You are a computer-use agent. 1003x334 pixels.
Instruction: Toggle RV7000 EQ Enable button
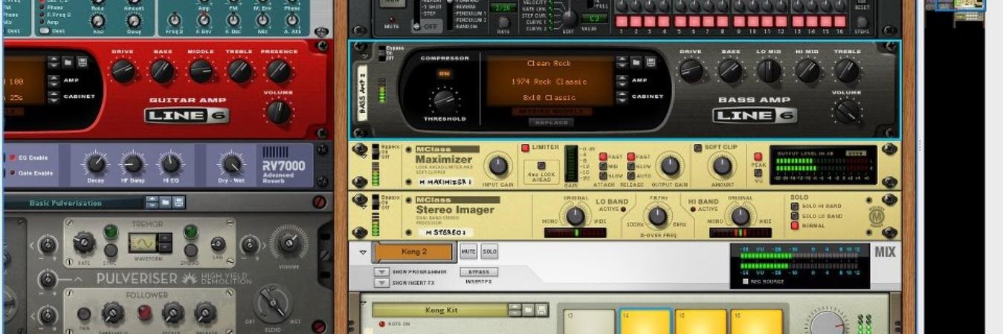[13, 157]
